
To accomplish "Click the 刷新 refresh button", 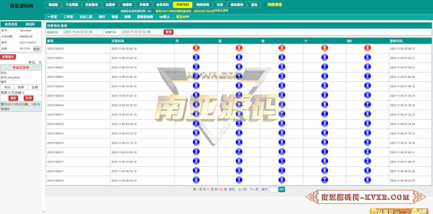I will pos(37,49).
